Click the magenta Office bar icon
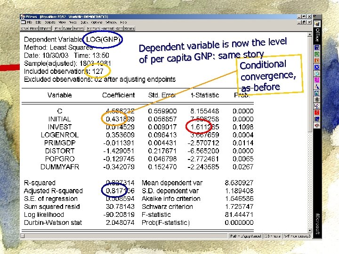The width and height of the screenshot is (339, 254). 317,80
